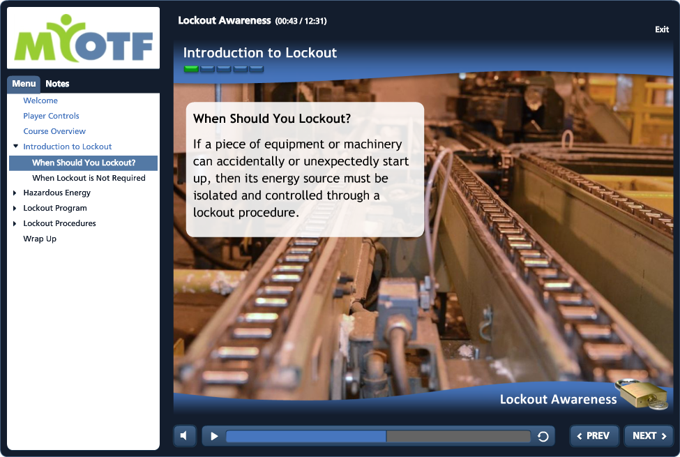Mute the course audio with speaker icon

point(184,436)
